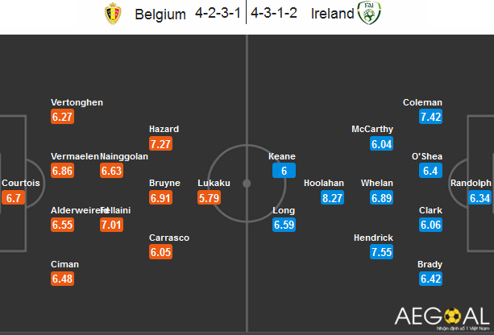Click Hendrick's 7.55 rating badge

[x=381, y=252]
